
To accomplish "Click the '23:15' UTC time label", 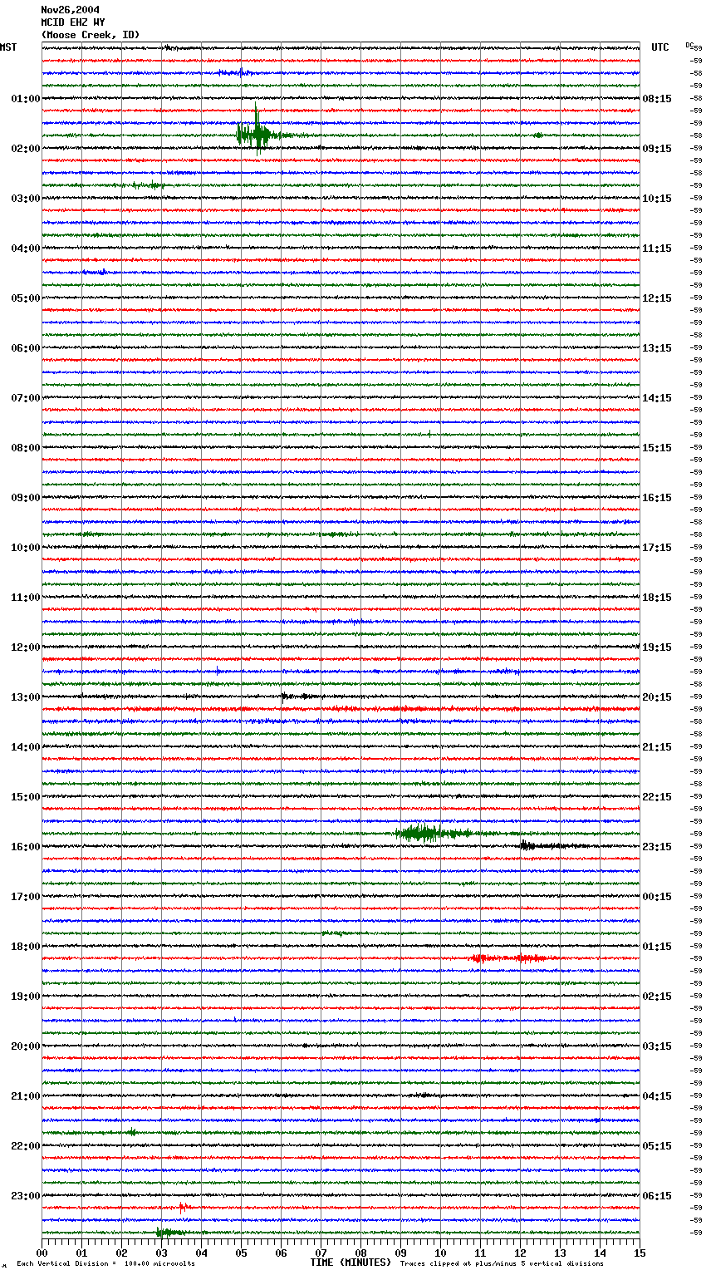I will click(657, 847).
